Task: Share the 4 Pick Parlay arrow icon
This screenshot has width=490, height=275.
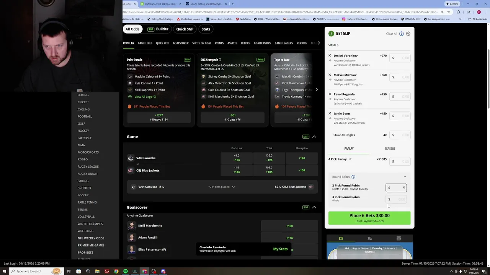Action: pos(350,159)
